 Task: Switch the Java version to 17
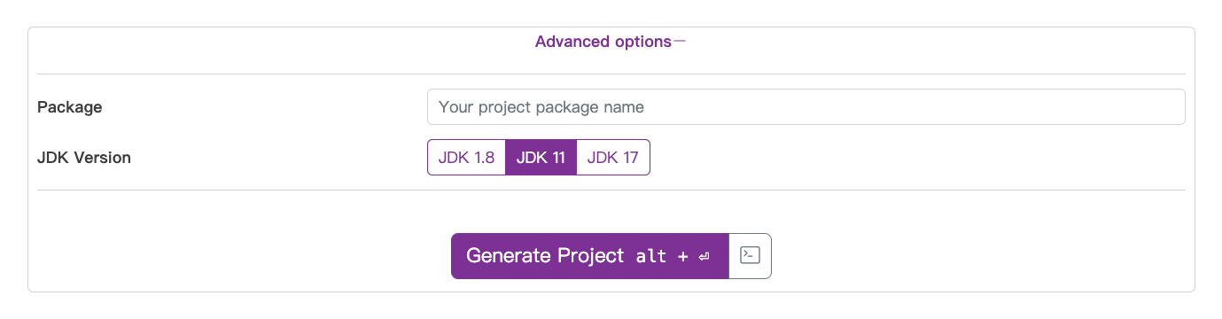[613, 158]
